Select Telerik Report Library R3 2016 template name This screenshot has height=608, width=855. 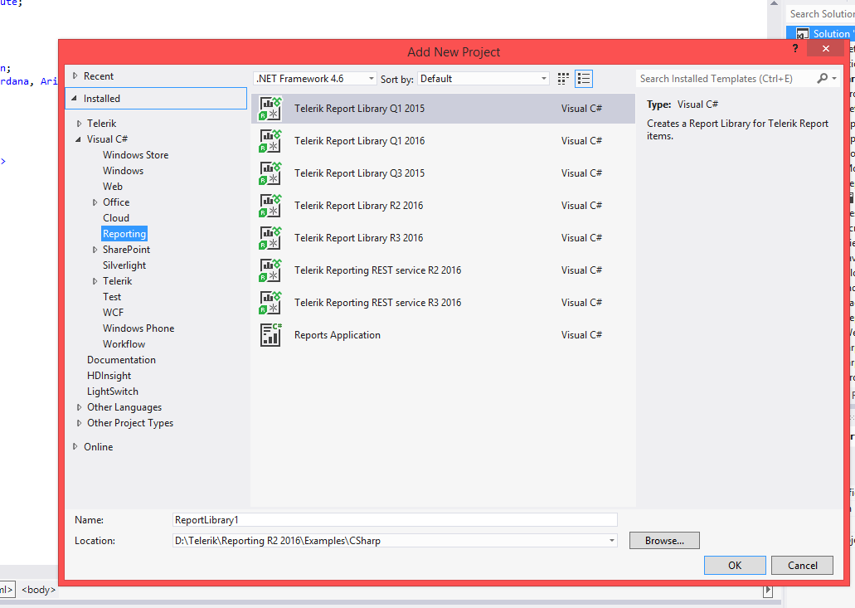(x=359, y=238)
